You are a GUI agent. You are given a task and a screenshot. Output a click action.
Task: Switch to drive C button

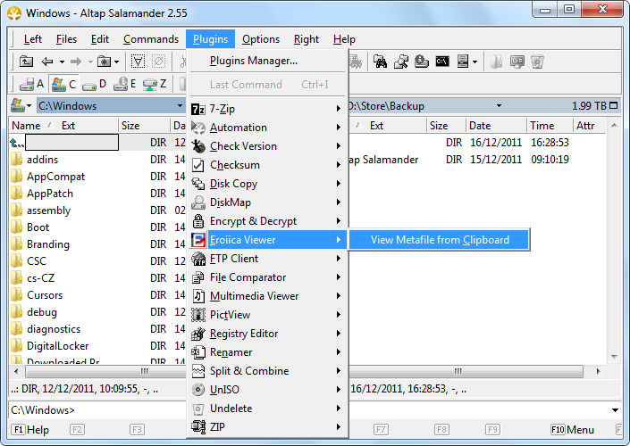coord(63,84)
